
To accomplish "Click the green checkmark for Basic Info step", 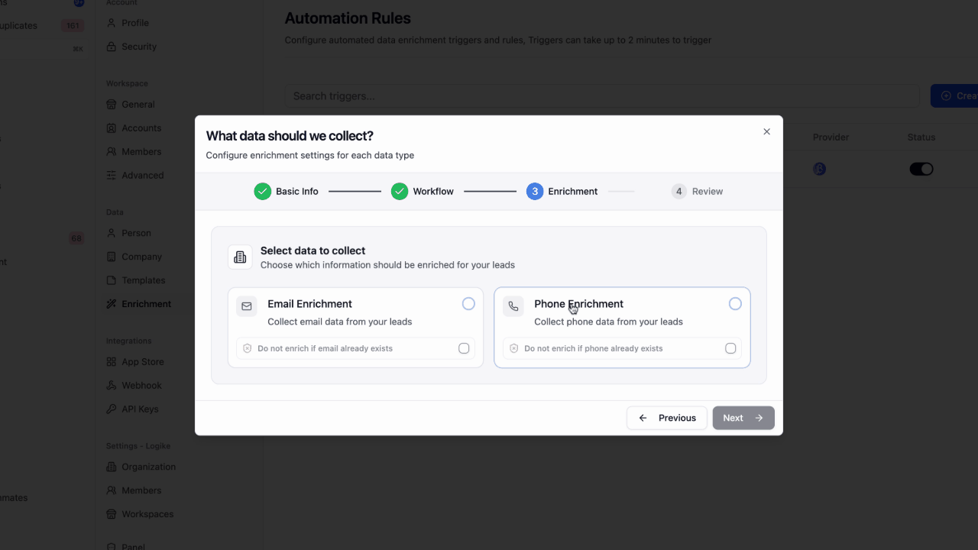I will 263,191.
